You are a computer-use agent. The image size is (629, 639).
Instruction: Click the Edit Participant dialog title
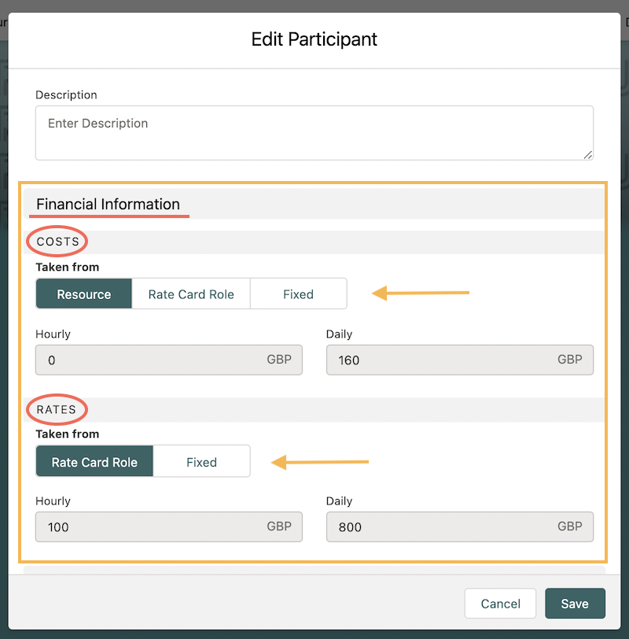[314, 39]
